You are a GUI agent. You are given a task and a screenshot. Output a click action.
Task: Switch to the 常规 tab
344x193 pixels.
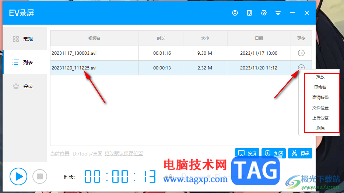click(25, 39)
